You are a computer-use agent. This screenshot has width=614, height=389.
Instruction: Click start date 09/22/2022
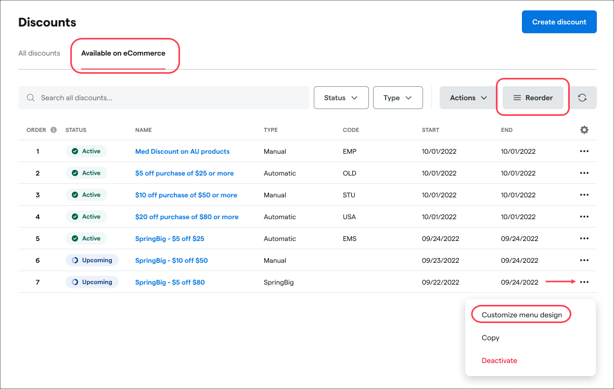click(441, 282)
